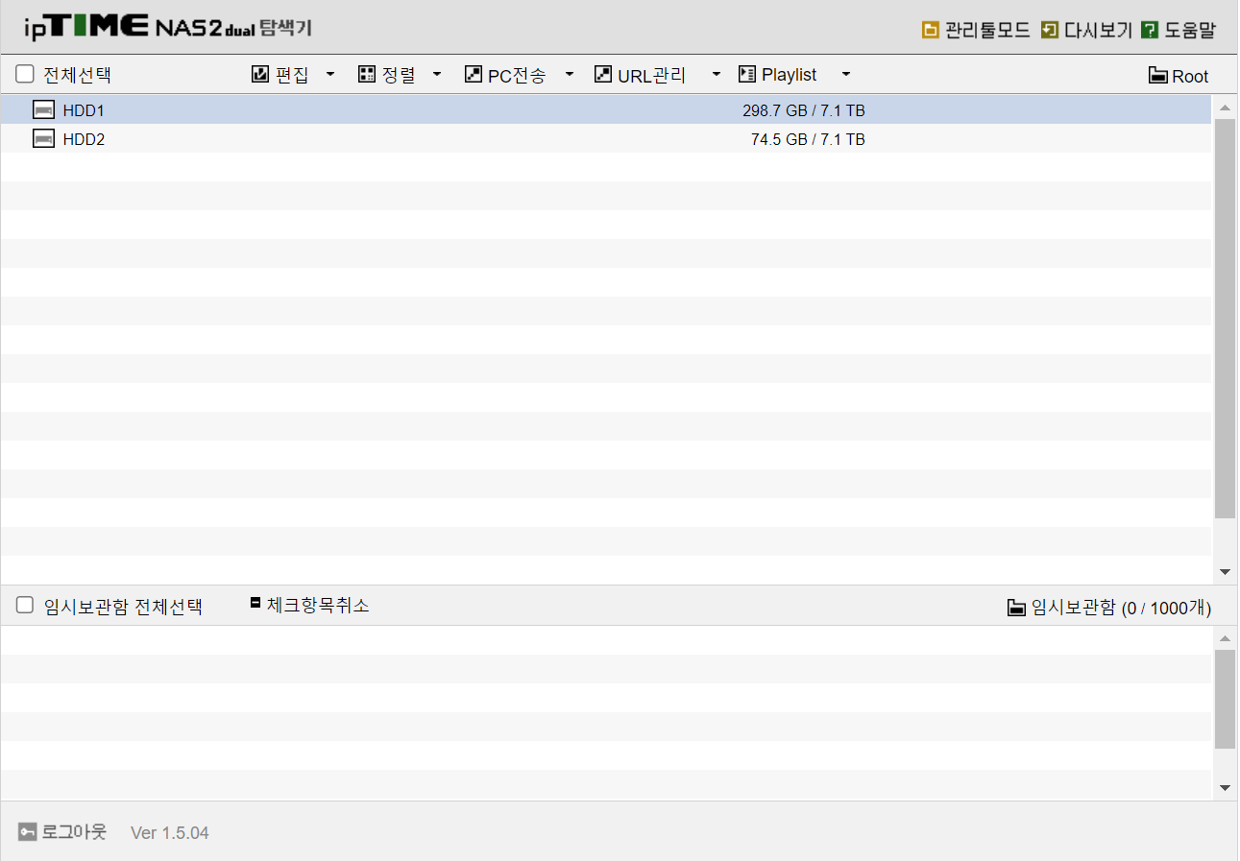Click file list scrollbar down arrow
The height and width of the screenshot is (861, 1240).
(1225, 572)
